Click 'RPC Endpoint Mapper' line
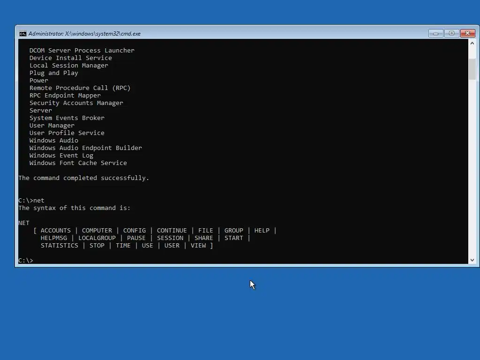480x360 pixels. coord(65,96)
